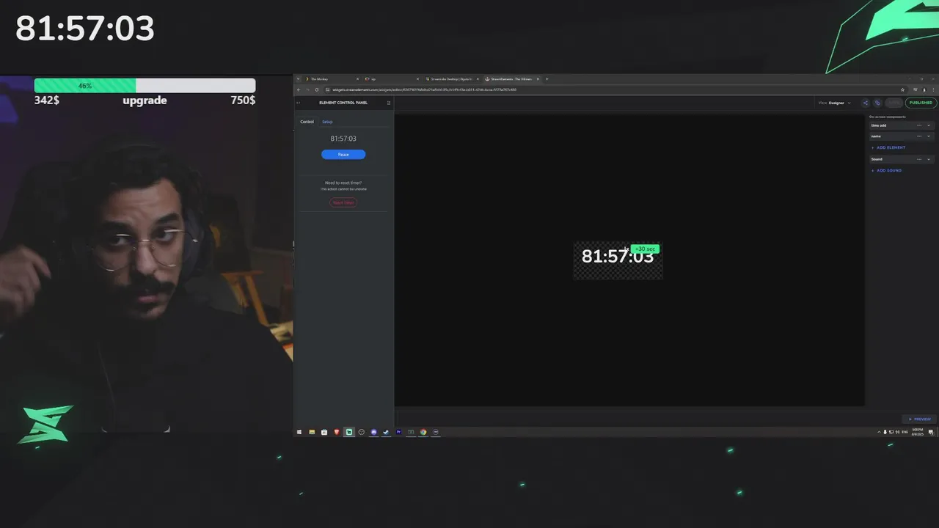Screen dimensions: 939x528
Task: Switch to the Setup tab
Action: pyautogui.click(x=327, y=122)
